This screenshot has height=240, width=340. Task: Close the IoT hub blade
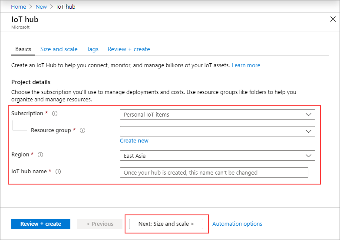333,19
